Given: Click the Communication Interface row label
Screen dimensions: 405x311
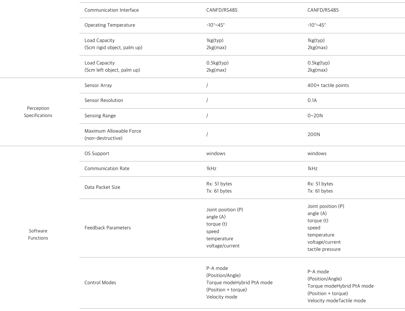Looking at the screenshot, I should [x=112, y=10].
